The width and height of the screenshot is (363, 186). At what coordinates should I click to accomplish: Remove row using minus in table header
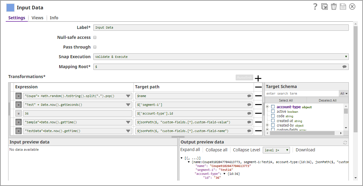(258, 87)
